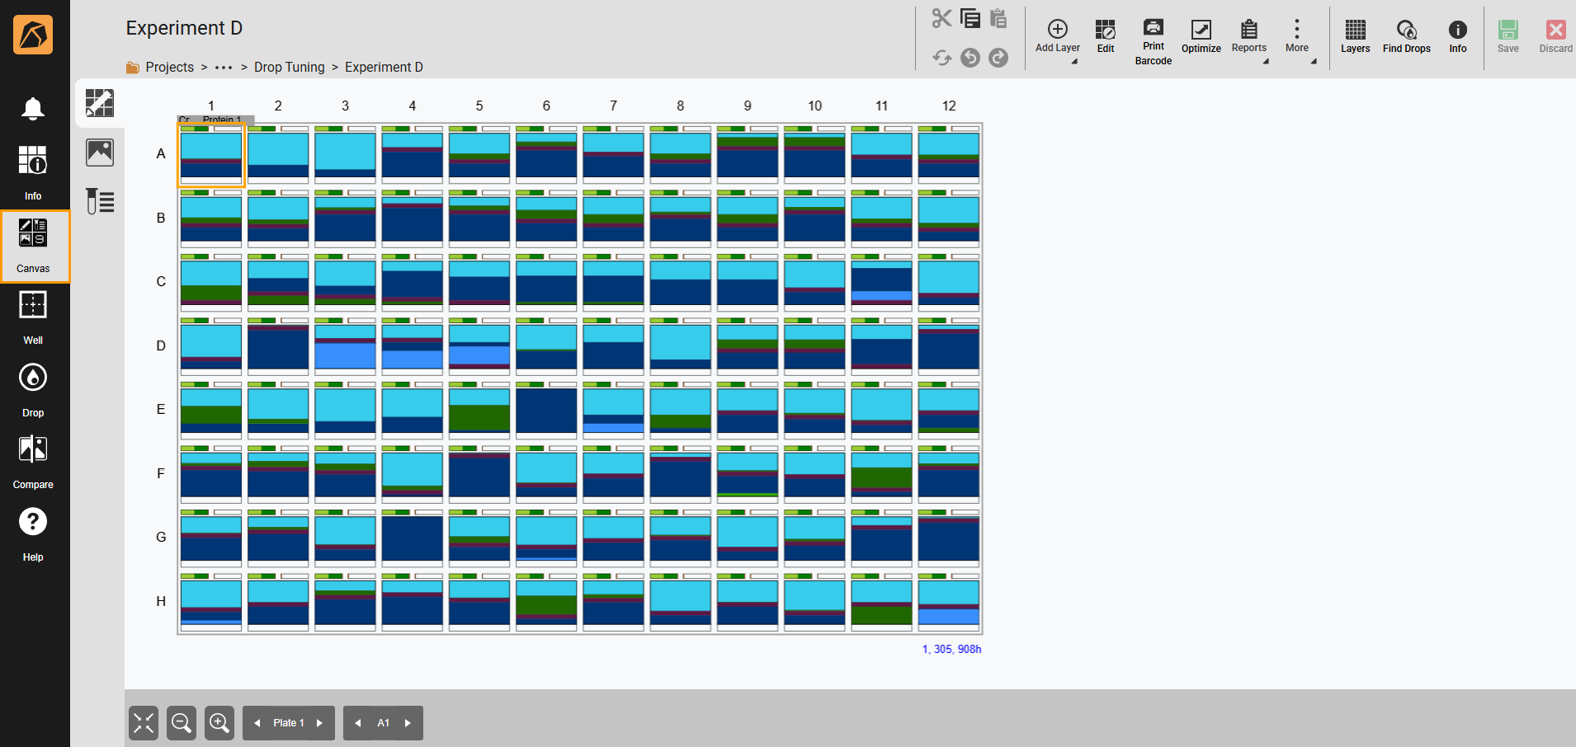Run the Optimize tool
The height and width of the screenshot is (747, 1576).
1201,37
